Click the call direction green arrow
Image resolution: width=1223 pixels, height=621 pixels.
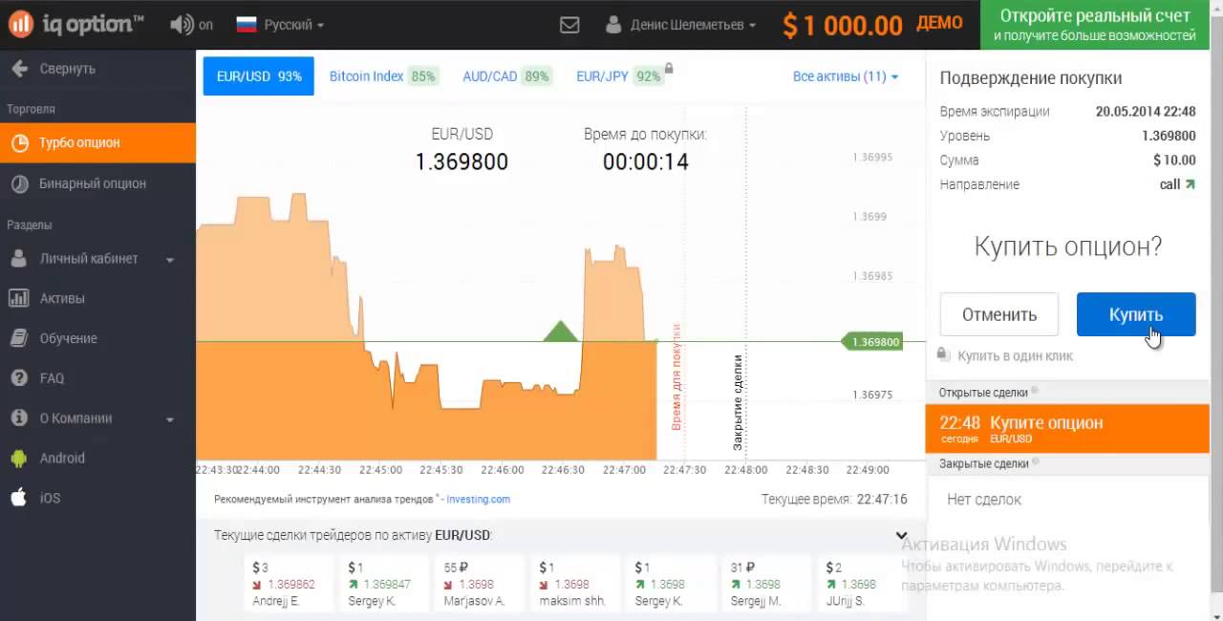point(1190,184)
